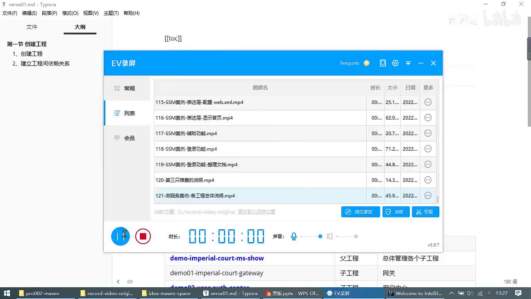Open Typora 文件(F) menu
The height and width of the screenshot is (299, 531).
(10, 13)
